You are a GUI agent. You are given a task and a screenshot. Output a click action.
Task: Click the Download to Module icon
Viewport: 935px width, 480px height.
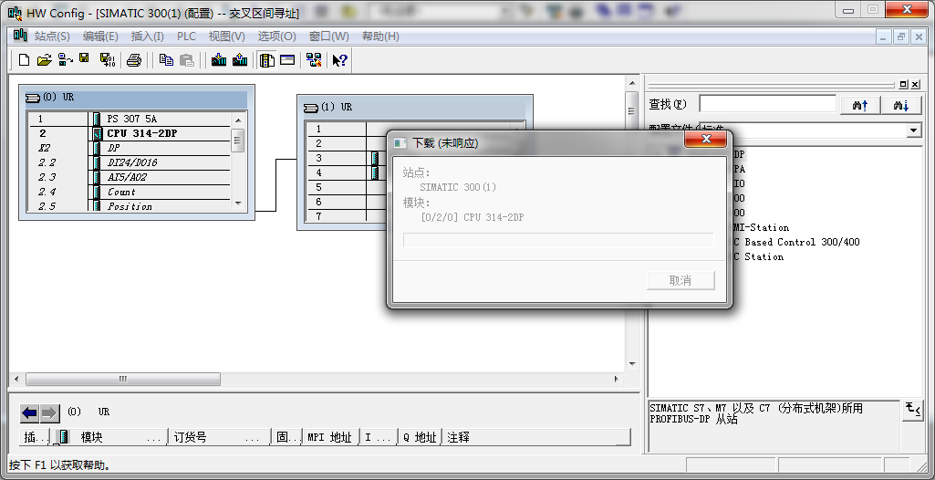pyautogui.click(x=219, y=59)
